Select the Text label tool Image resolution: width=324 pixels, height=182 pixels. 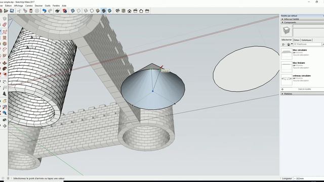click(5, 88)
